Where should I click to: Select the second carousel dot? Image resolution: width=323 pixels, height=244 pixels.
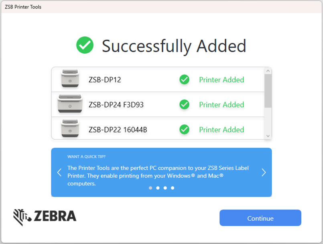[158, 187]
